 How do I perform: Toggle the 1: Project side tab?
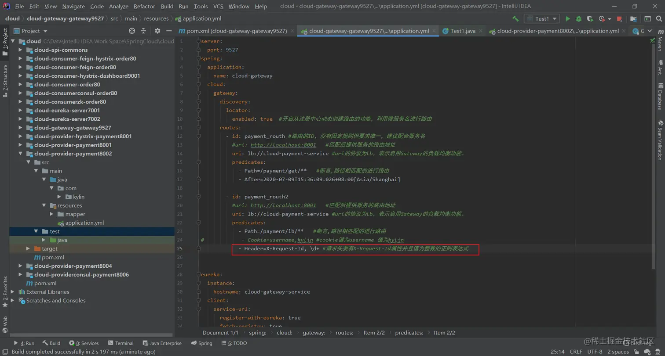click(x=5, y=43)
